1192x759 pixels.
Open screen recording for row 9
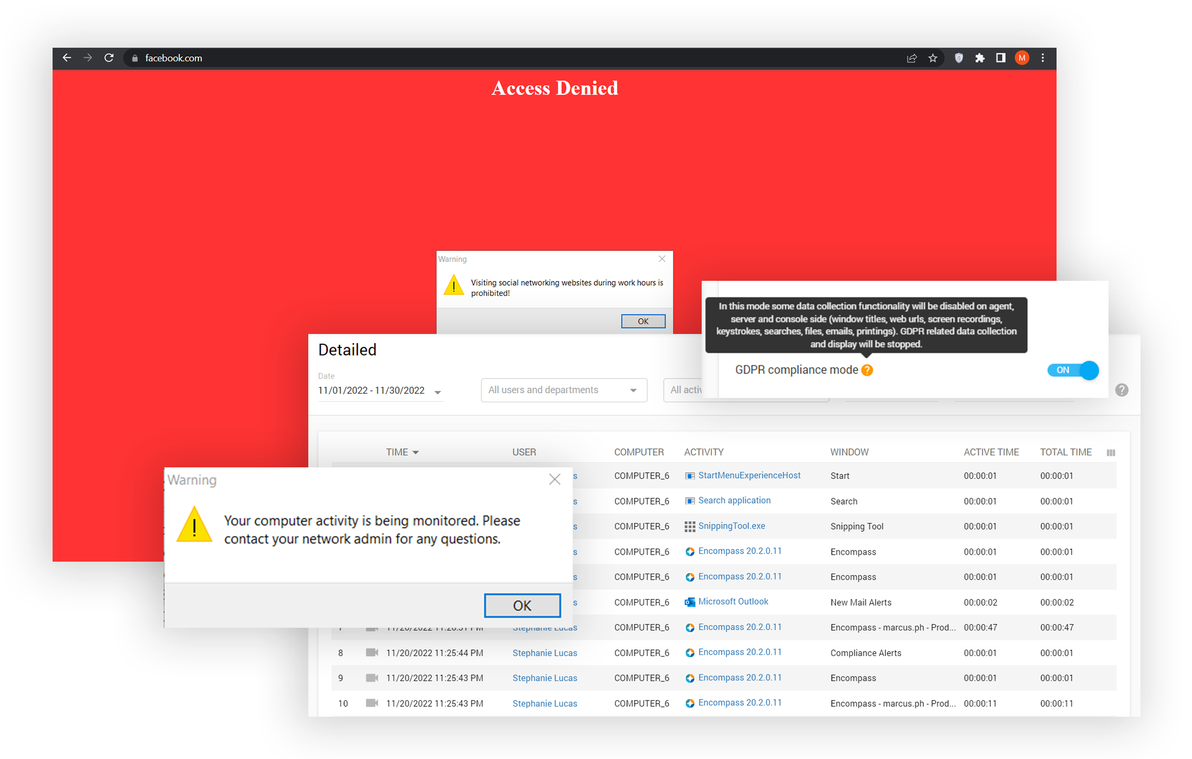click(x=372, y=678)
